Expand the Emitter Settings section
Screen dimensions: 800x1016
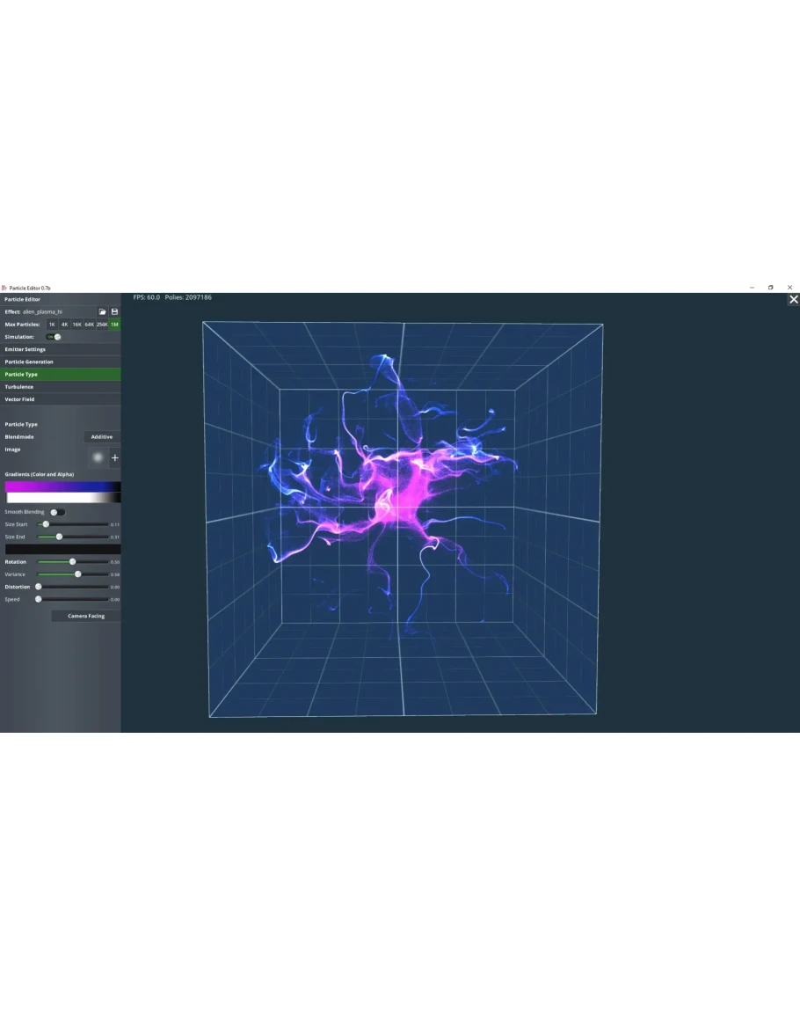61,349
